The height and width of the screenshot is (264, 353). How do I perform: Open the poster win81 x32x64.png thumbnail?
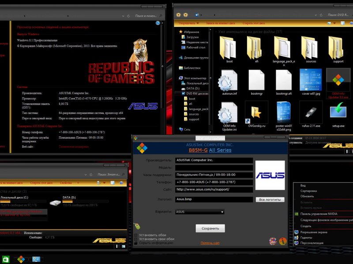(x=283, y=112)
